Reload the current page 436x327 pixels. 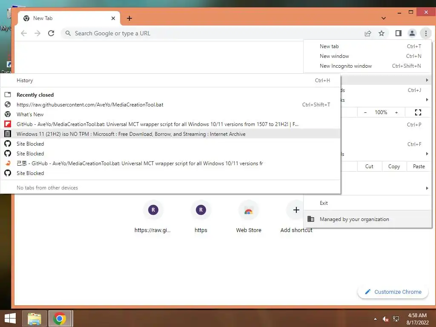point(51,33)
